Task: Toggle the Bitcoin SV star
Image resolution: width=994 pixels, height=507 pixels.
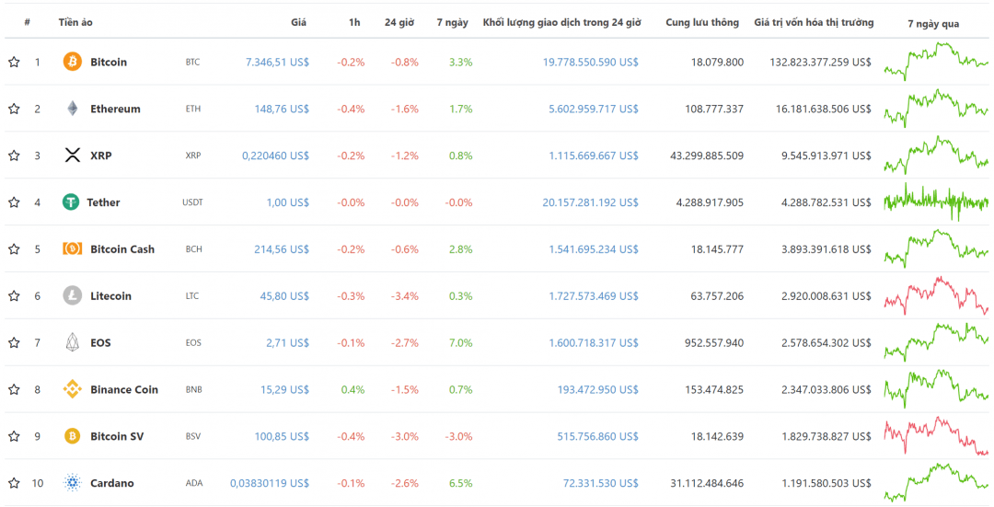Action: point(14,436)
